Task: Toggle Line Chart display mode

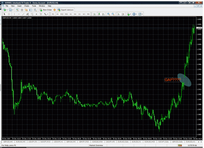Action: pos(103,14)
